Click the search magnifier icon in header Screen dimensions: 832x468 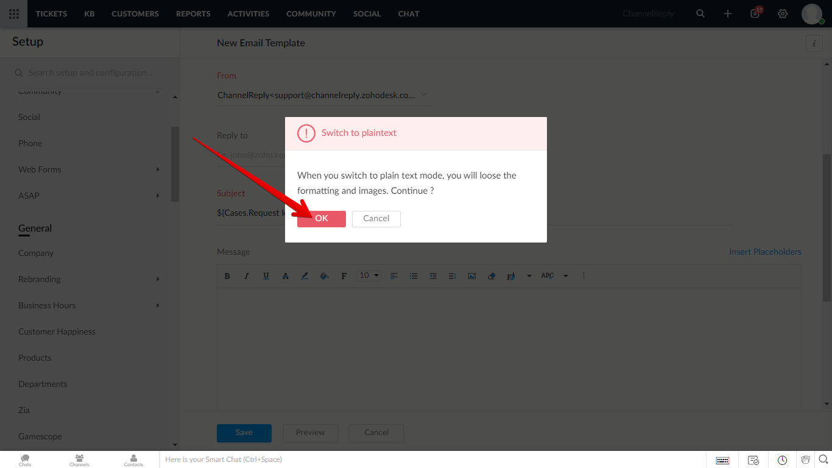click(700, 13)
